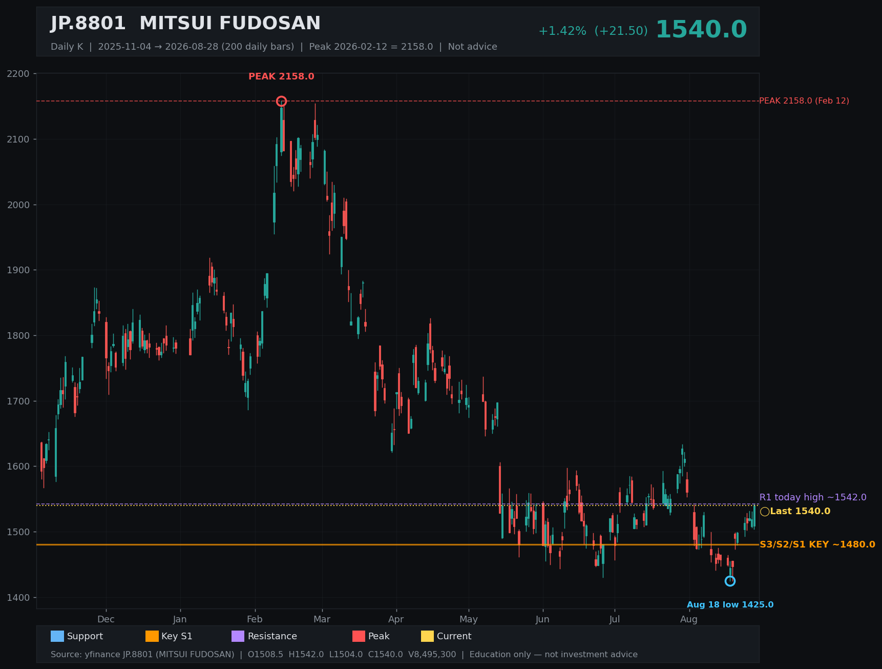Click the "Jun" month label on the time axis

coord(542,619)
